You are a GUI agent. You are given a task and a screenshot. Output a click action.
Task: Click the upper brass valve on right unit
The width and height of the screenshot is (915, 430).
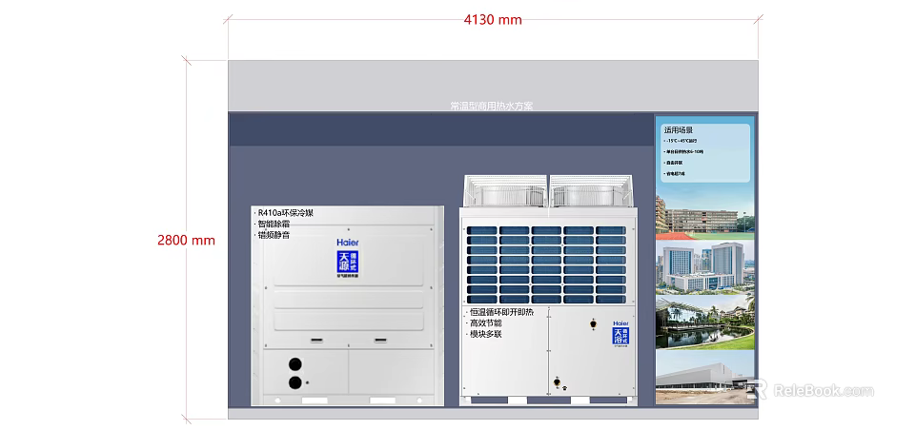594,322
